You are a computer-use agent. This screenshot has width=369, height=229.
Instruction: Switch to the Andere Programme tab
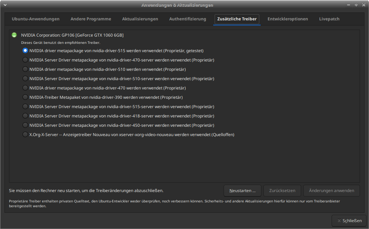pyautogui.click(x=91, y=19)
